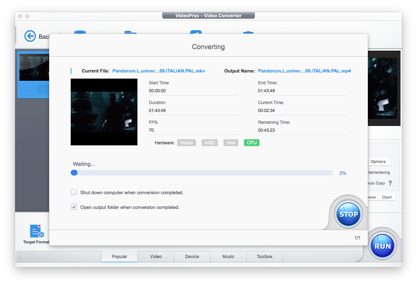Select the AMD hardware badge
Screen dimensions: 417x285
click(x=210, y=142)
